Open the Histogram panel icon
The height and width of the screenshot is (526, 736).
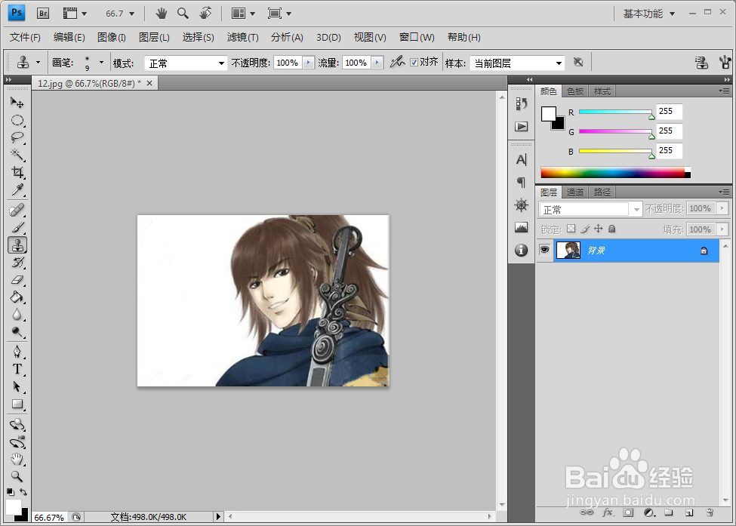click(521, 228)
